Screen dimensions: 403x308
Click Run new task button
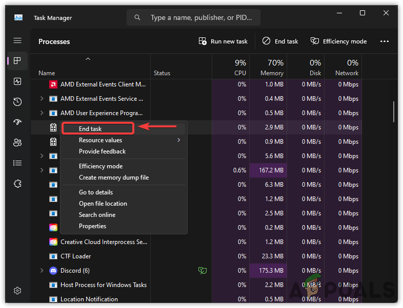coord(223,41)
